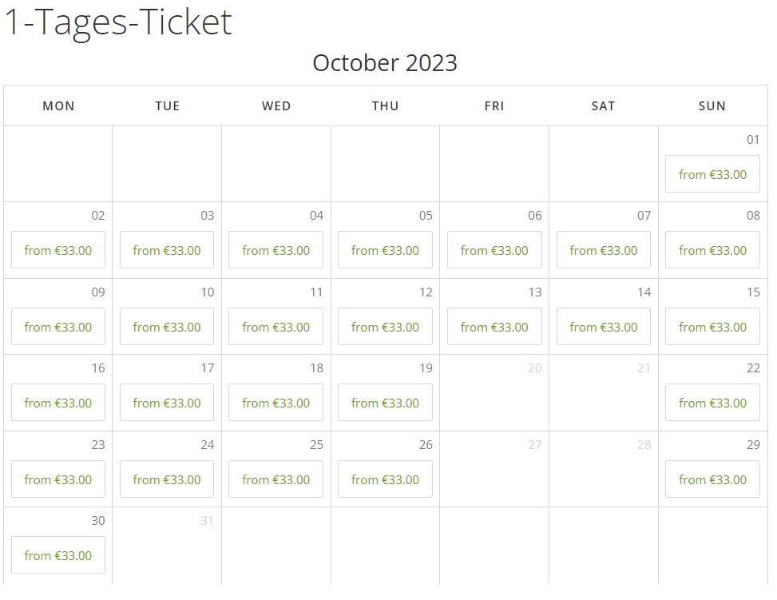Select the October 1 ticket price button
This screenshot has width=777, height=600.
point(712,174)
